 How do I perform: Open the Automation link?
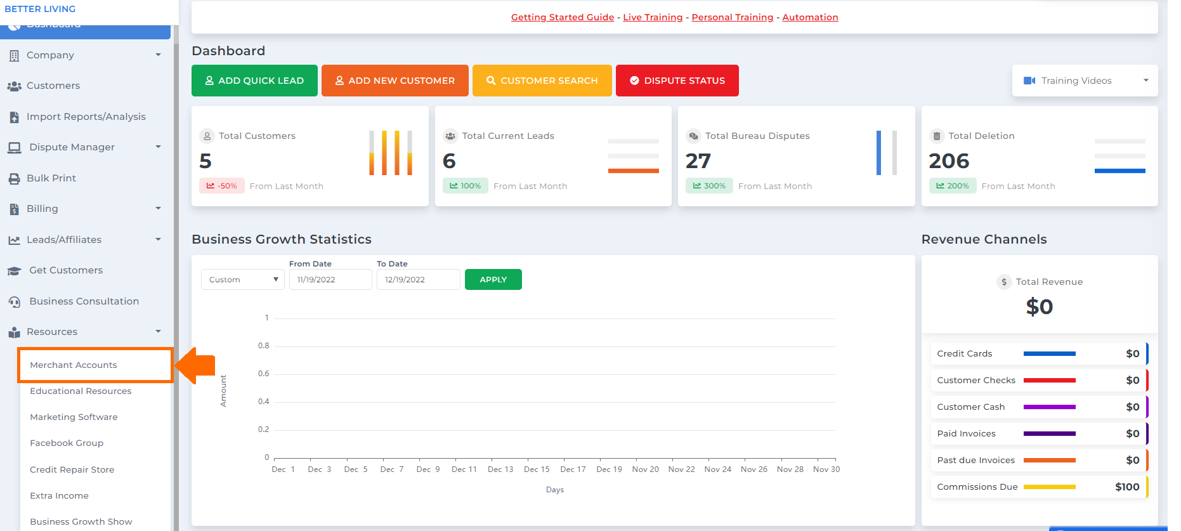pos(810,17)
